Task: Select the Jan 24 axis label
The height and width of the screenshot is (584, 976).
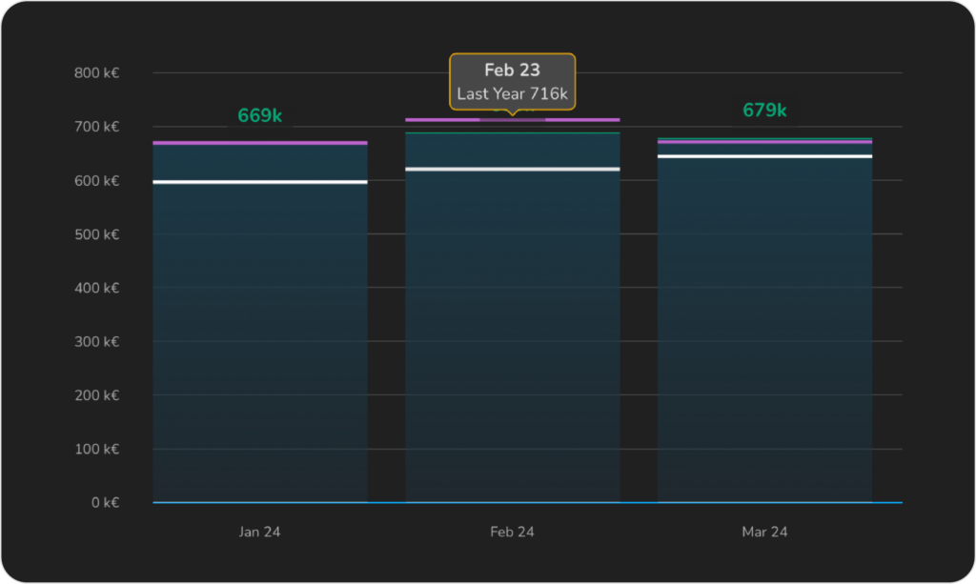Action: point(259,532)
